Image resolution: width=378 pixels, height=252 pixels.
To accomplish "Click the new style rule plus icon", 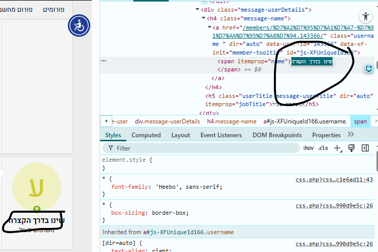I will click(337, 148).
